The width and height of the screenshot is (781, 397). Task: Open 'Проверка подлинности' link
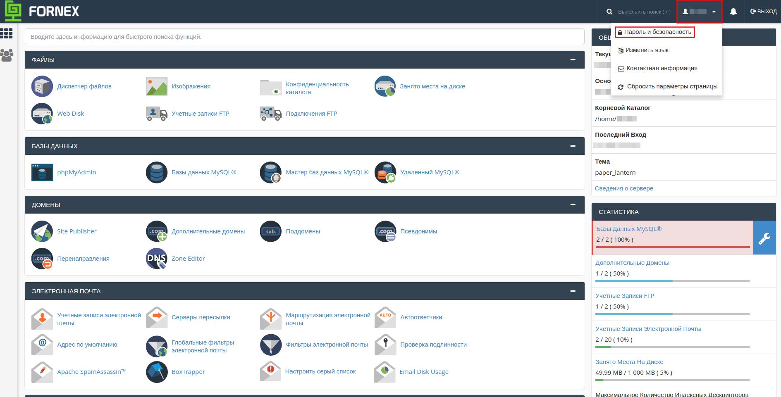pos(434,345)
